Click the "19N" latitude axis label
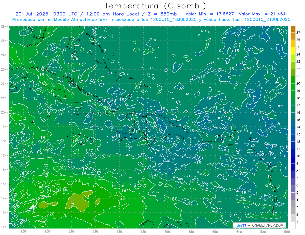The image size is (305, 235). (4, 126)
